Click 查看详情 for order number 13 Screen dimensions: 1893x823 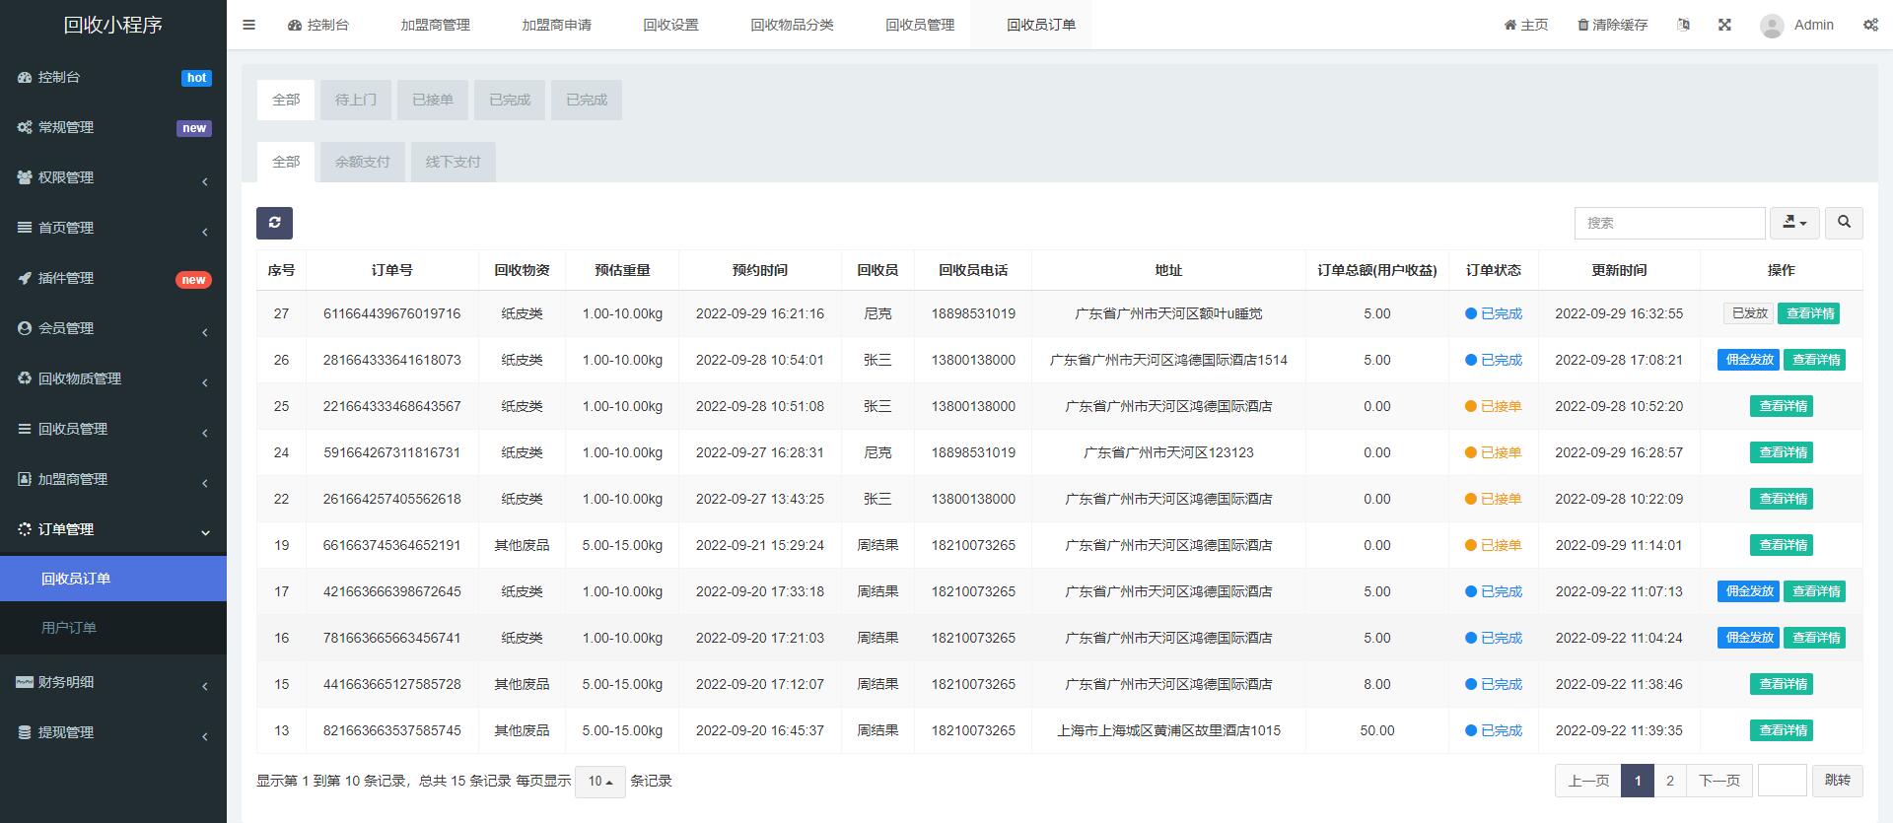pyautogui.click(x=1783, y=730)
